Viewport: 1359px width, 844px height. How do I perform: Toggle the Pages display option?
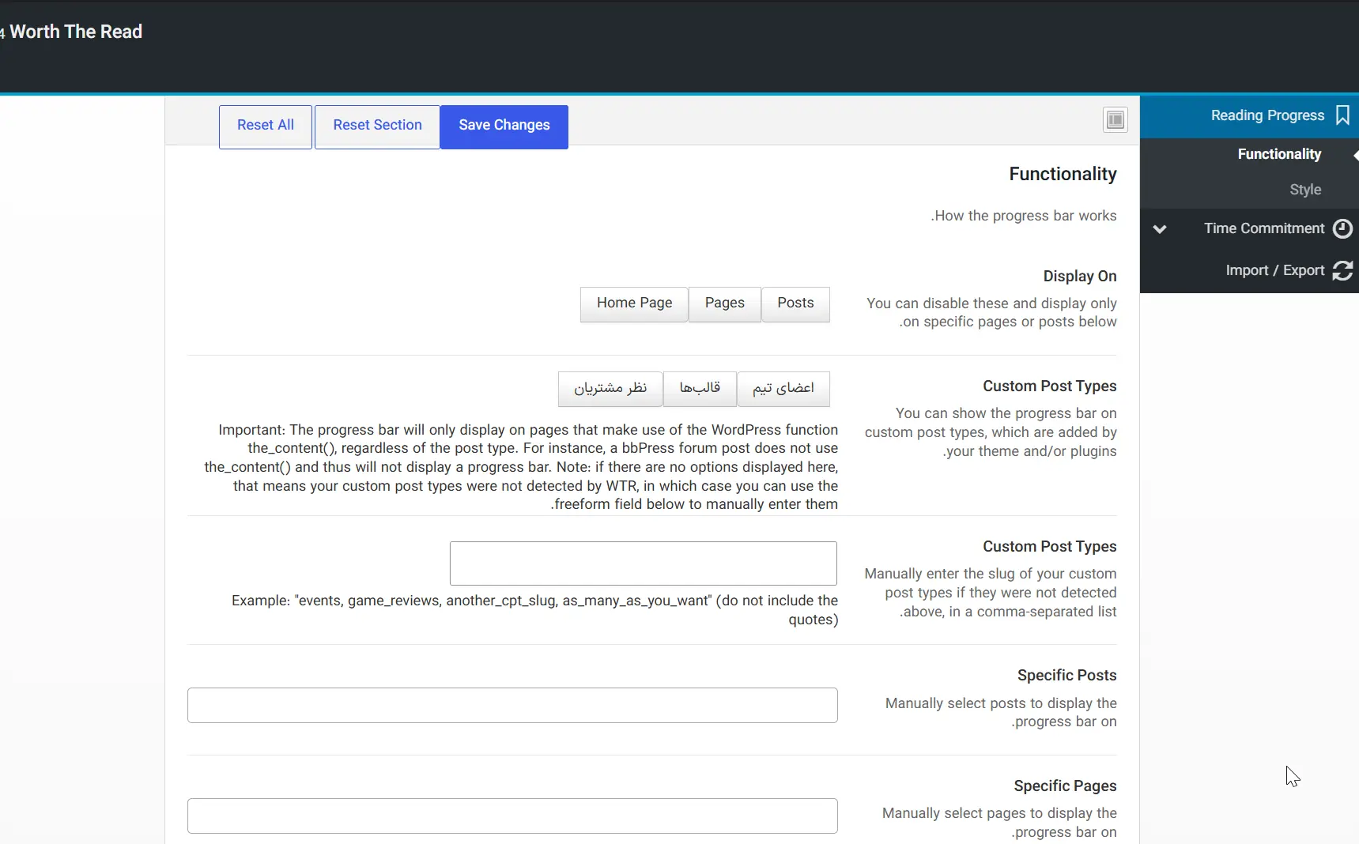click(725, 303)
